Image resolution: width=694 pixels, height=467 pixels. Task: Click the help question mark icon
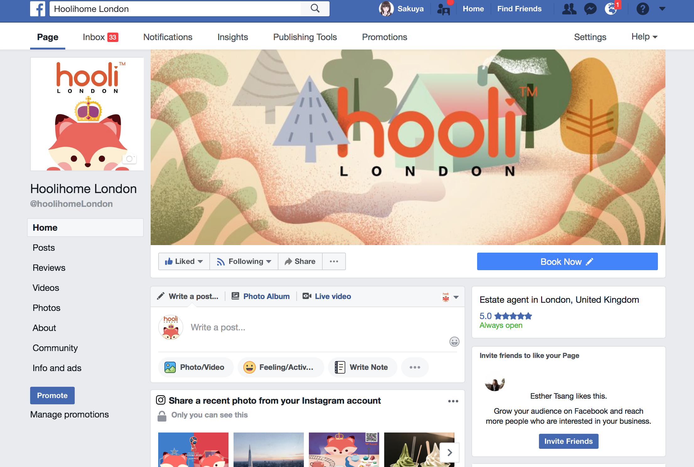point(643,9)
